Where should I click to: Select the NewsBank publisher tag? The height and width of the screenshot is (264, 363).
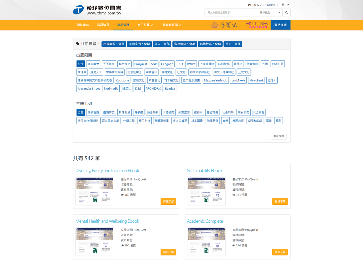click(x=256, y=80)
